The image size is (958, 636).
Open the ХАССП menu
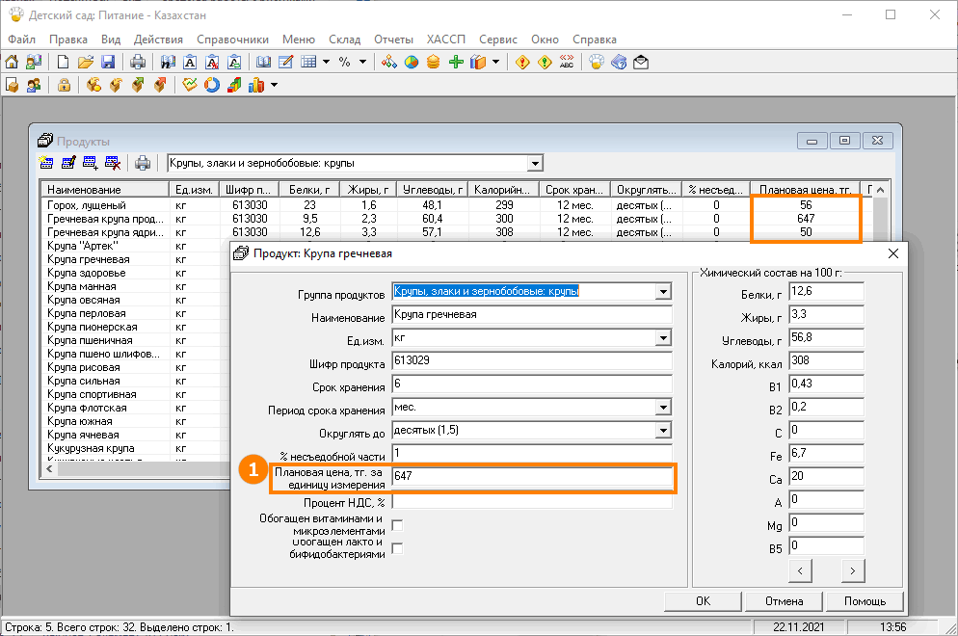[446, 40]
